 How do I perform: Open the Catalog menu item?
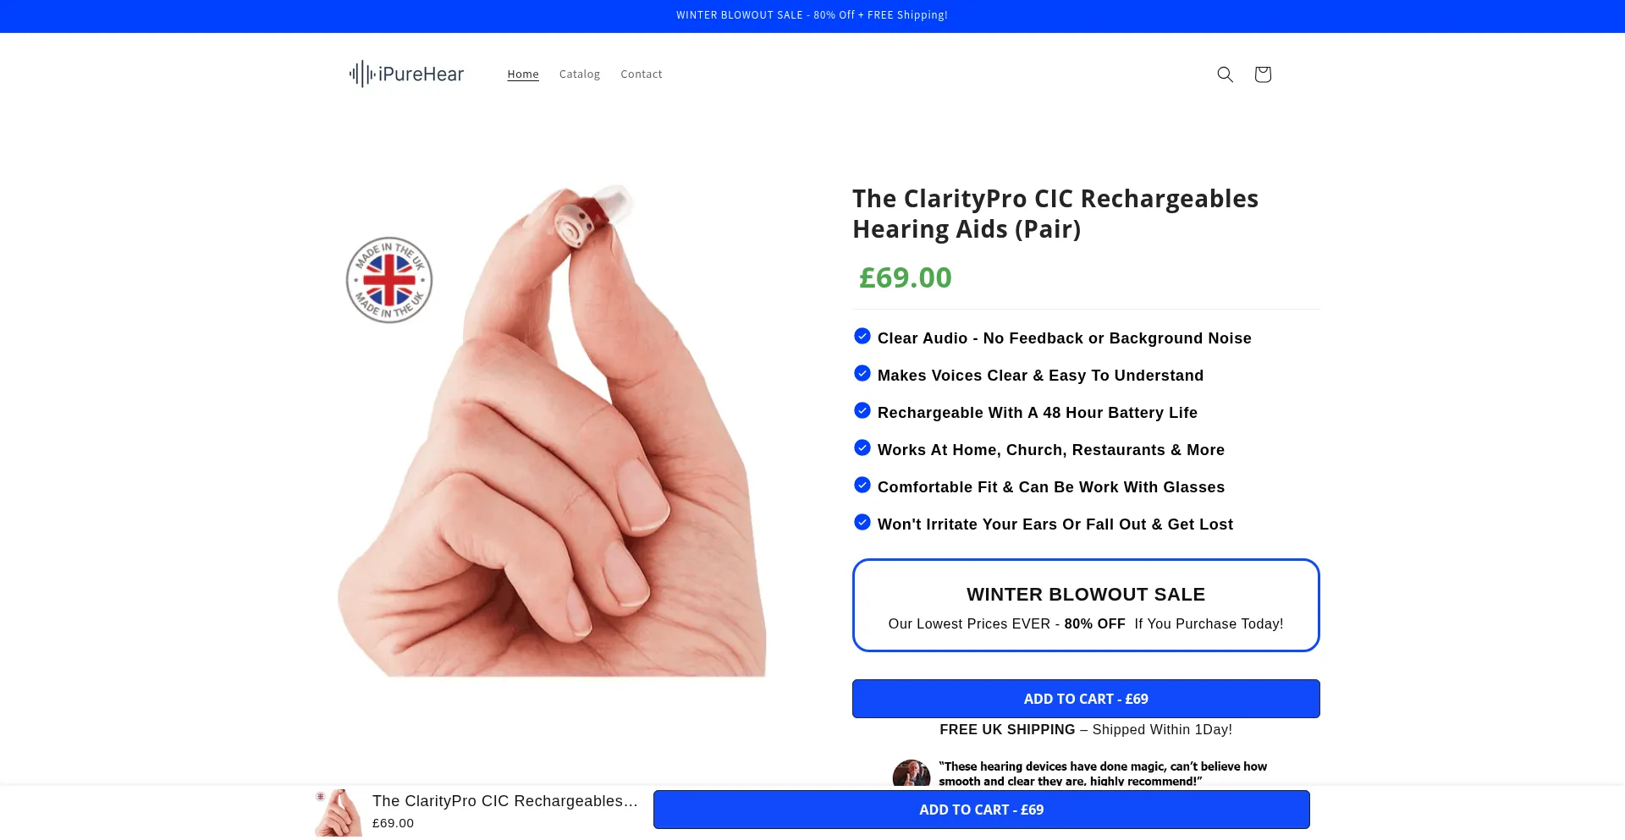click(580, 74)
